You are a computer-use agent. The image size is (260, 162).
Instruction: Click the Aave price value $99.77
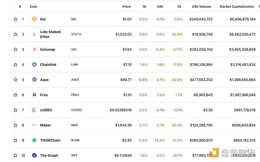click(x=126, y=80)
